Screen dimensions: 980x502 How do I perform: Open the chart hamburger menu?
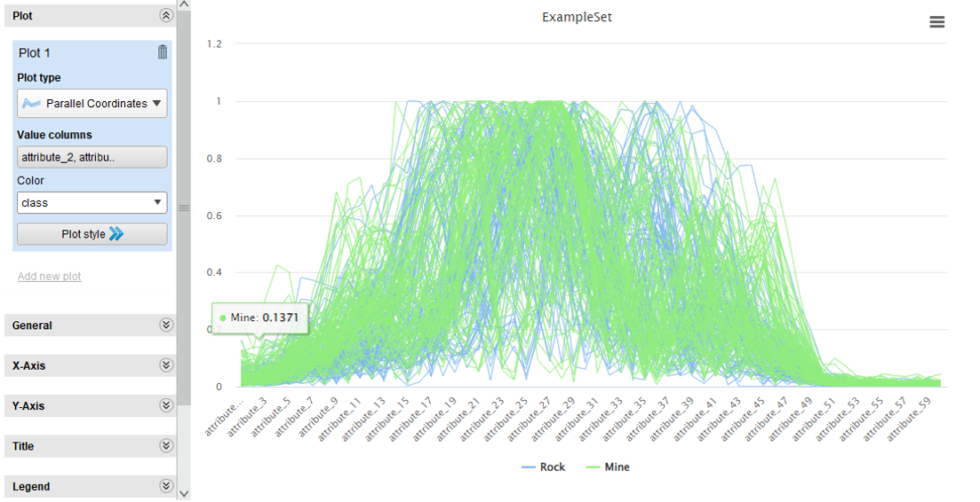936,22
